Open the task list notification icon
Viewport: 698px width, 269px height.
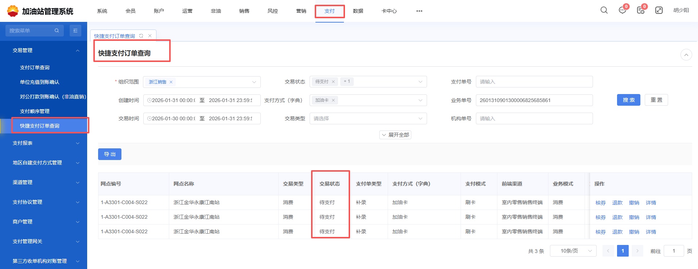[640, 11]
